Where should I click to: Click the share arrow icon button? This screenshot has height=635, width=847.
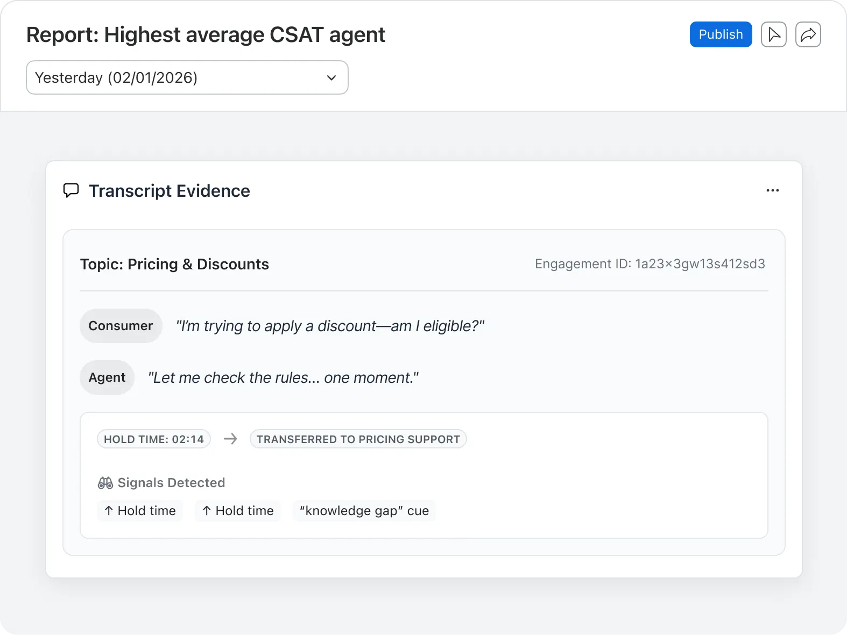point(808,34)
